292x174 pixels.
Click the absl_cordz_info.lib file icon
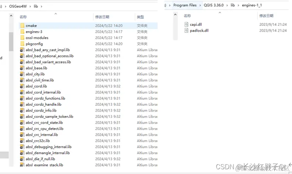22,110
